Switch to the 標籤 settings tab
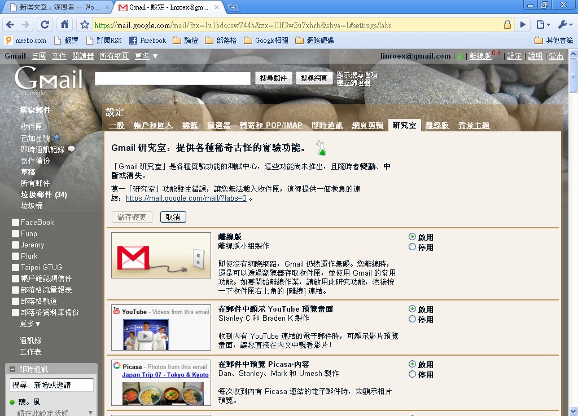This screenshot has width=578, height=416. [x=190, y=126]
